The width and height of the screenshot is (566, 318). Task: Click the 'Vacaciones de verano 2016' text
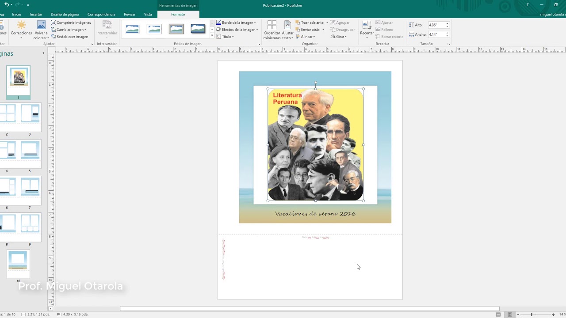[315, 214]
